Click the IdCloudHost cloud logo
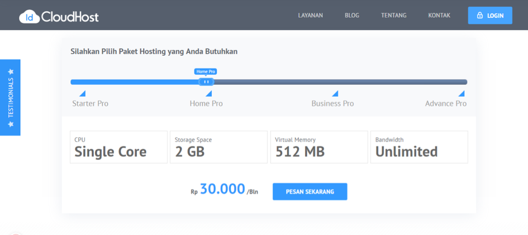 [59, 16]
